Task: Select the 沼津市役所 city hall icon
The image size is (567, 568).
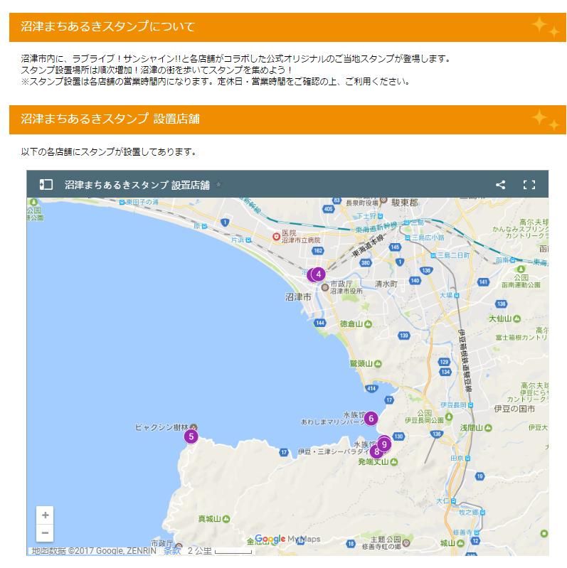Action: [325, 287]
